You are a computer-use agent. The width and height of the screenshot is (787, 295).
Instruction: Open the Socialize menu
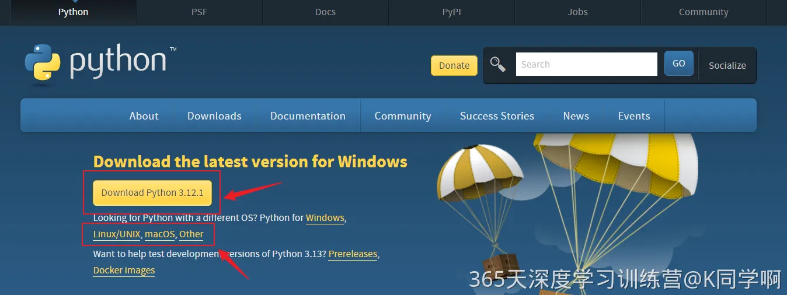click(727, 65)
